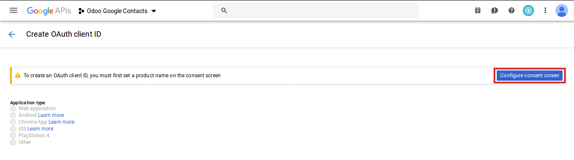Open the user account avatar

click(x=562, y=11)
